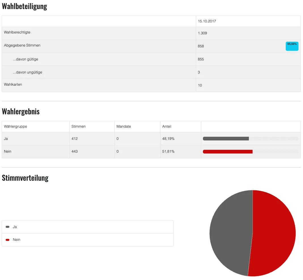
Task: Click the Nein legend entry text
Action: tap(17, 240)
